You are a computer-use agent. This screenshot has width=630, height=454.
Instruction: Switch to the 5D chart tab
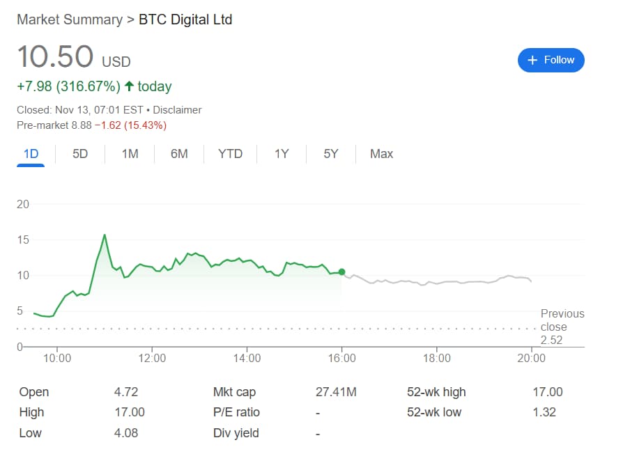80,154
